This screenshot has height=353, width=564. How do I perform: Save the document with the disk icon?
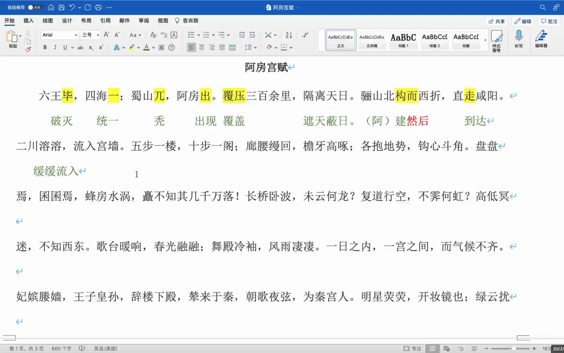(61, 7)
